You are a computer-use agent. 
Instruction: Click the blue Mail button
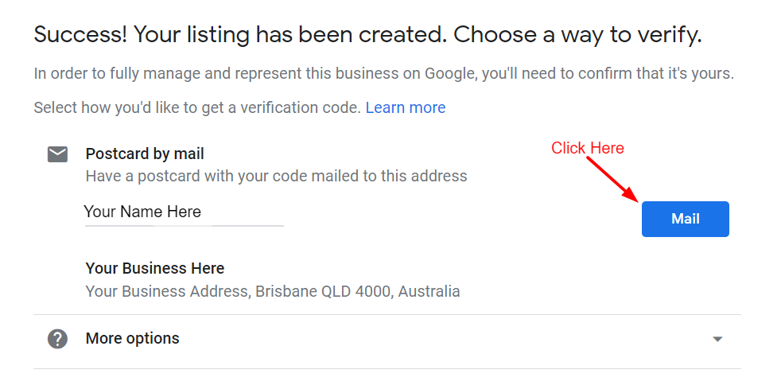[686, 219]
